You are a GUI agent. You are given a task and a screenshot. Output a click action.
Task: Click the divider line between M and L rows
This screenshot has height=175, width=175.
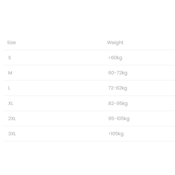(x=87, y=80)
